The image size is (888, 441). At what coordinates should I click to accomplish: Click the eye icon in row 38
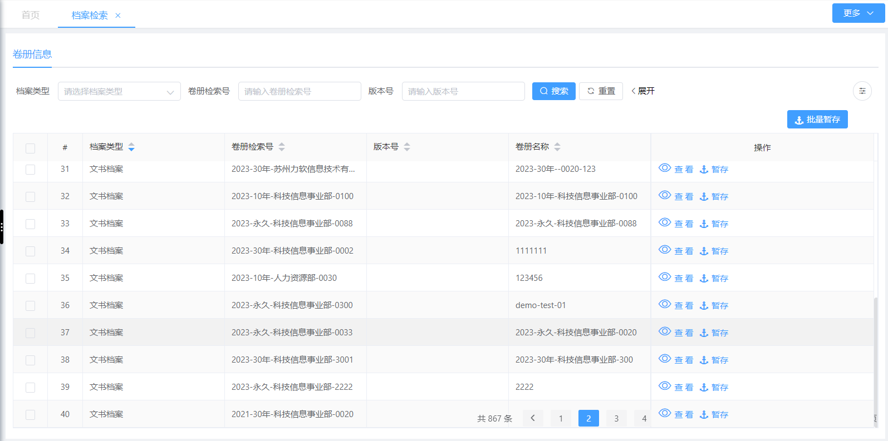tap(665, 359)
